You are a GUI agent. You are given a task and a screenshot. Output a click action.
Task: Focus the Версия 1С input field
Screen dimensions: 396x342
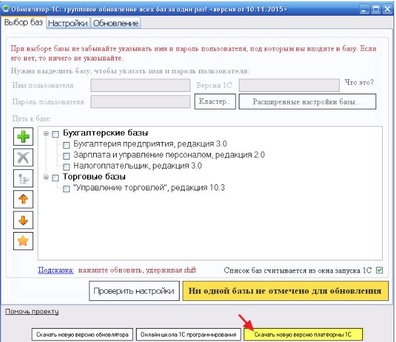289,85
